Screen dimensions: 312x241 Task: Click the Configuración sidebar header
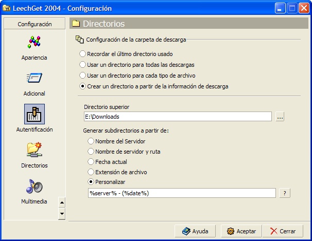[34, 24]
